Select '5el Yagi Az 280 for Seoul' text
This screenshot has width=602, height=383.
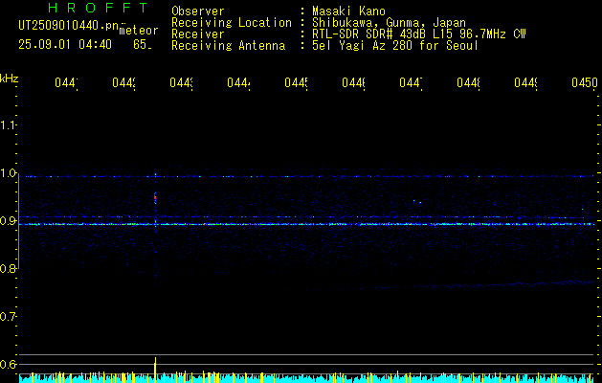tap(395, 46)
